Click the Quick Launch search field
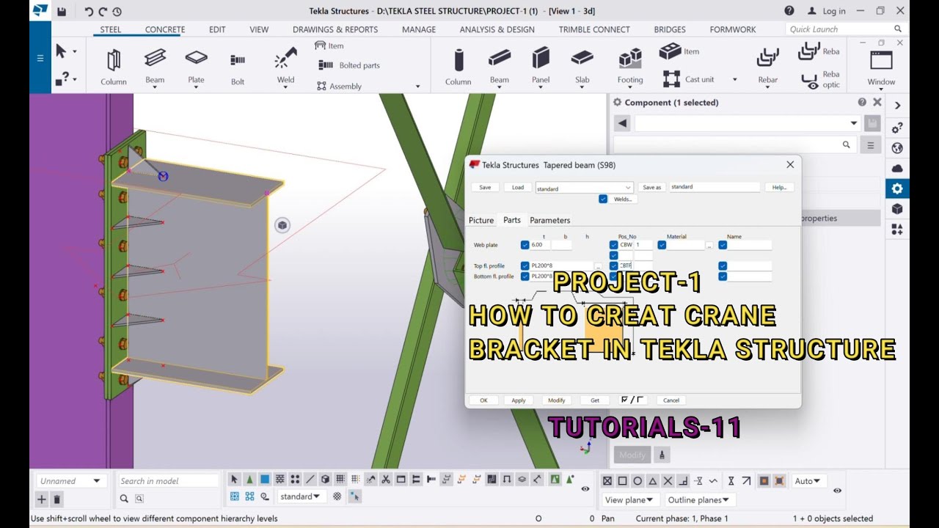Image resolution: width=939 pixels, height=528 pixels. coord(845,29)
